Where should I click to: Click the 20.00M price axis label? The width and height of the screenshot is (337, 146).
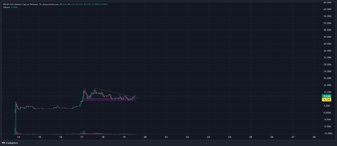click(x=327, y=78)
